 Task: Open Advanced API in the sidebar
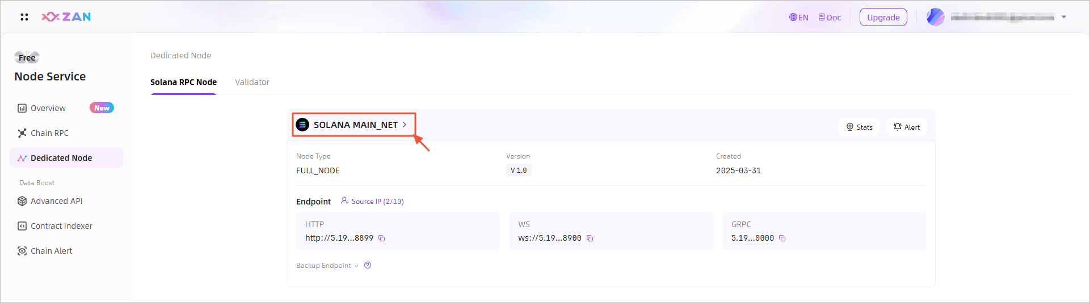[50, 201]
